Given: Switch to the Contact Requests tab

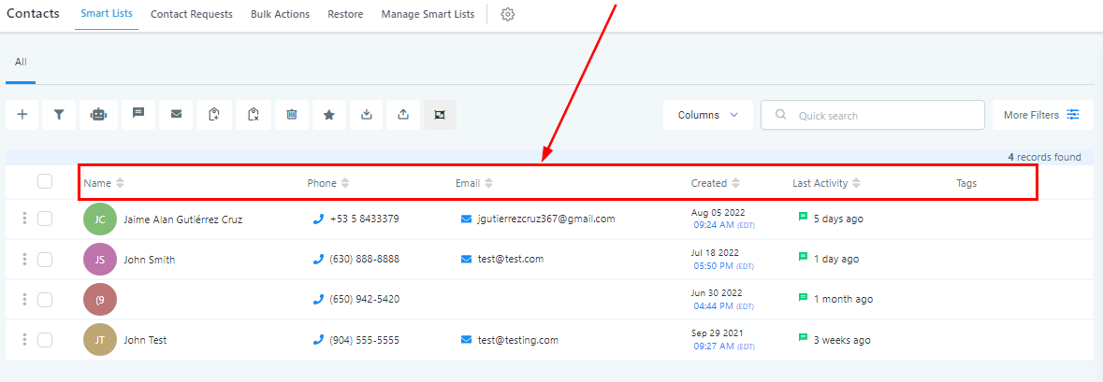Looking at the screenshot, I should coord(191,14).
